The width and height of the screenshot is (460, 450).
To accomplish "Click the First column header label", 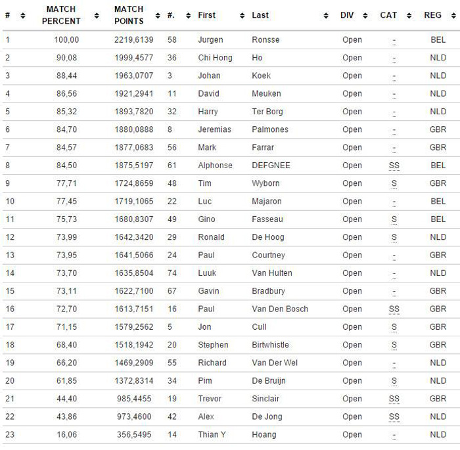I will tap(206, 15).
